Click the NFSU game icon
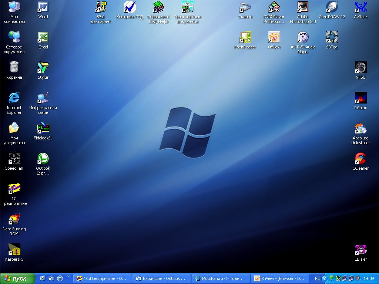The width and height of the screenshot is (379, 284). (360, 71)
